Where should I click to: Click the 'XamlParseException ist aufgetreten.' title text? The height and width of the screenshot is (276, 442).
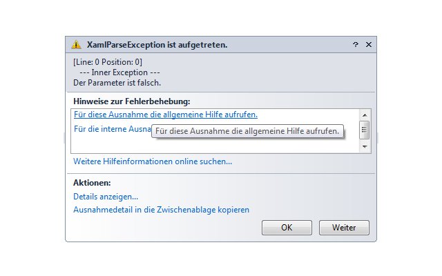[157, 45]
